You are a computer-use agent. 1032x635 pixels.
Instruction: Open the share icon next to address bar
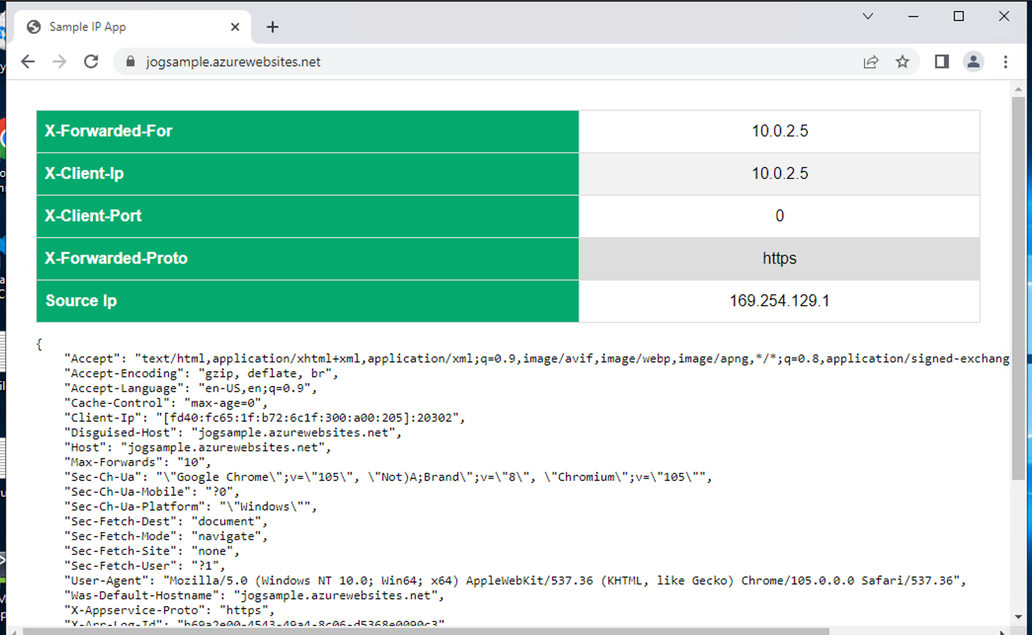(x=871, y=62)
